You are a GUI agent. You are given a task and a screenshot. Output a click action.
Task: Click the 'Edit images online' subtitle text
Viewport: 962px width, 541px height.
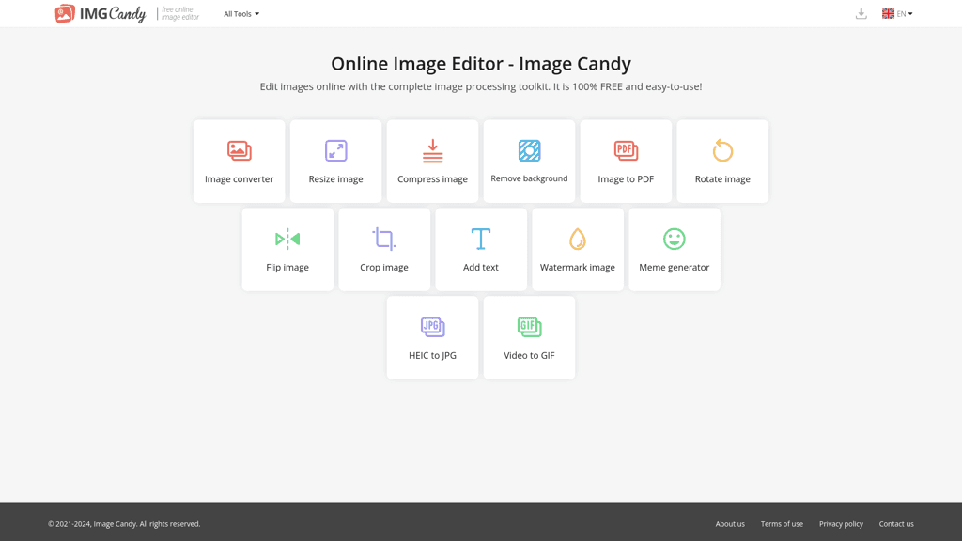point(481,87)
